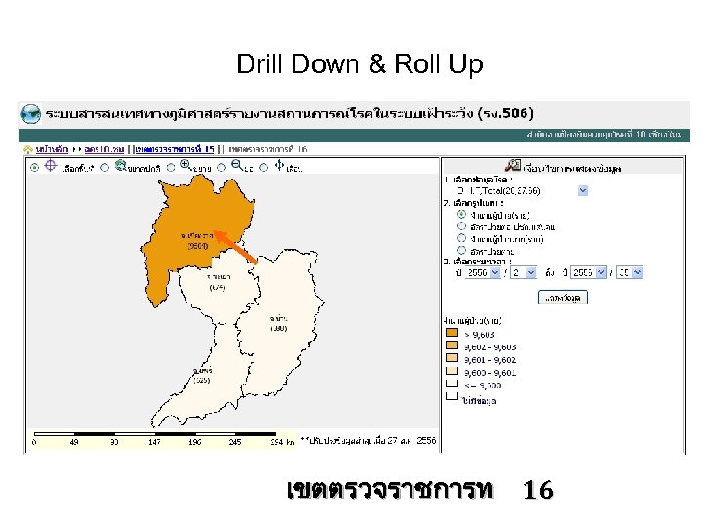Open the disease selection dropdown

point(582,191)
